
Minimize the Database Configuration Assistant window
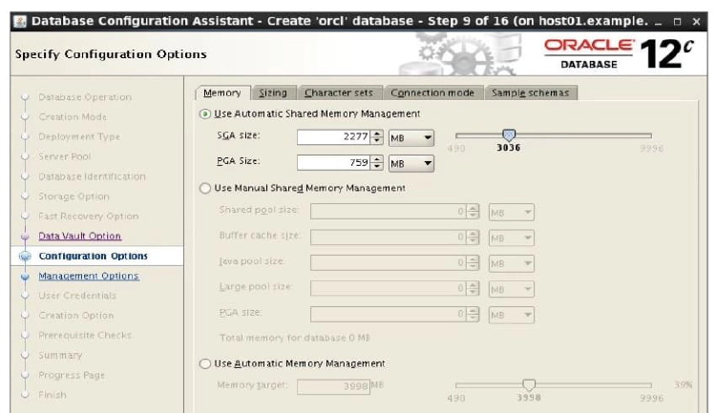(x=658, y=21)
